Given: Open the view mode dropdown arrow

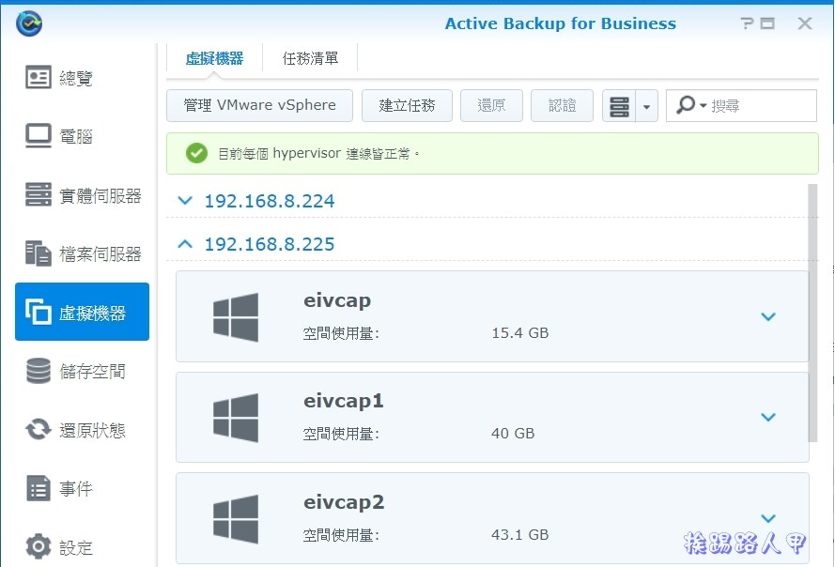Looking at the screenshot, I should pos(646,106).
